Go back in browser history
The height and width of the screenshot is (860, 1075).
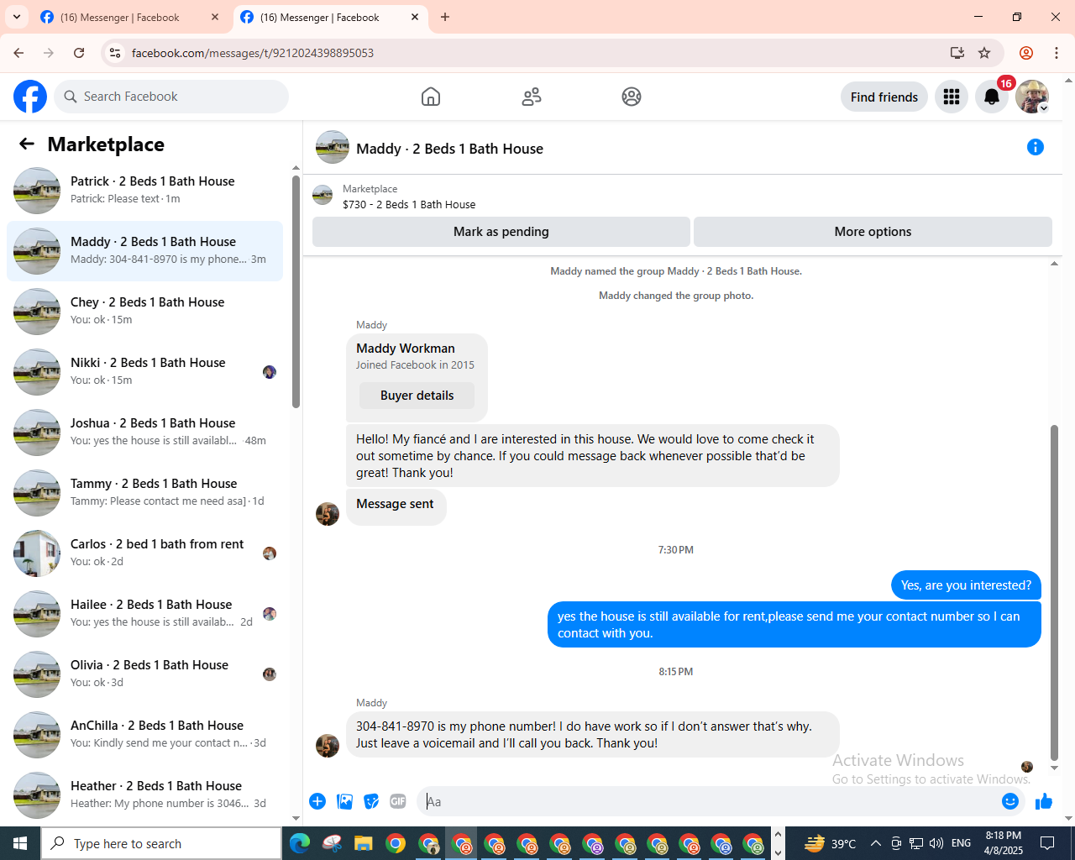coord(18,53)
